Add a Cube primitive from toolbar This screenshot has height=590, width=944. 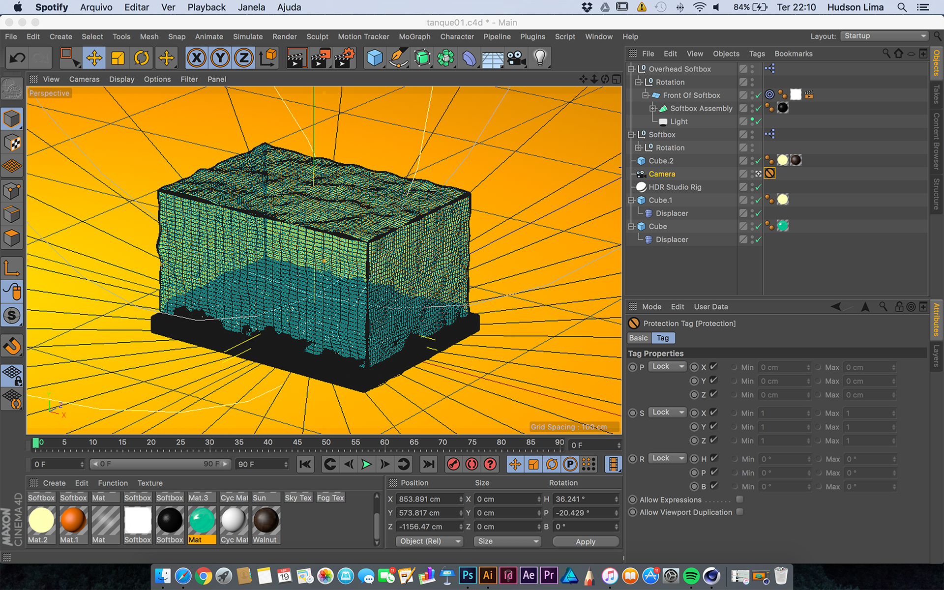click(374, 58)
